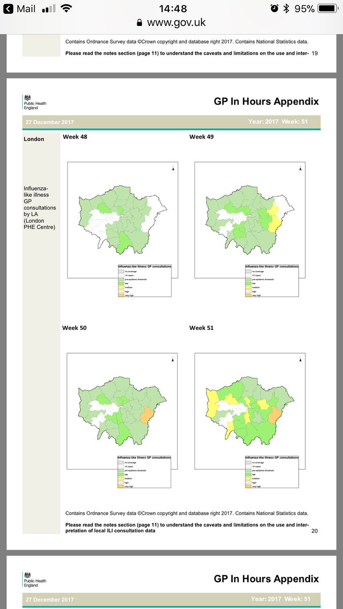Image resolution: width=343 pixels, height=609 pixels.
Task: Tap the London row label
Action: coord(34,139)
